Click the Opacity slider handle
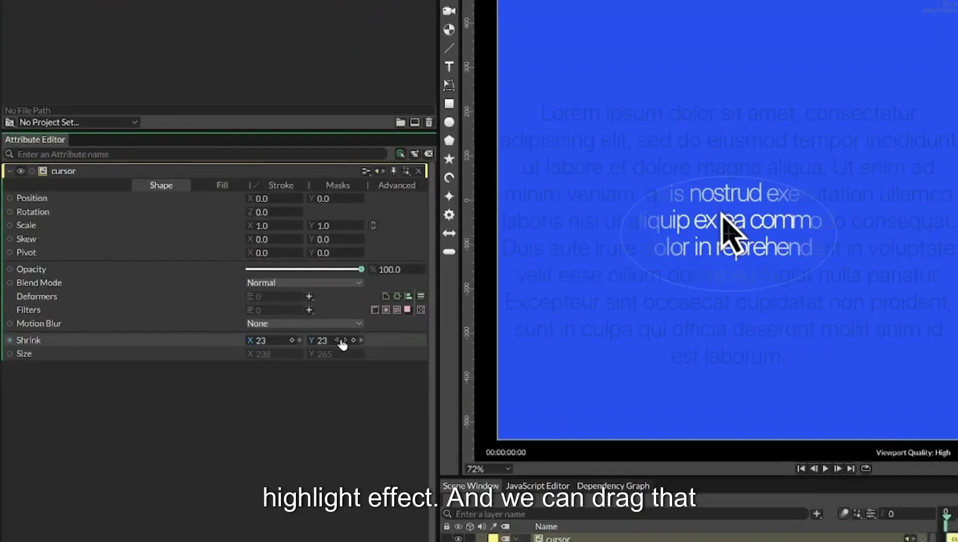 (x=361, y=269)
